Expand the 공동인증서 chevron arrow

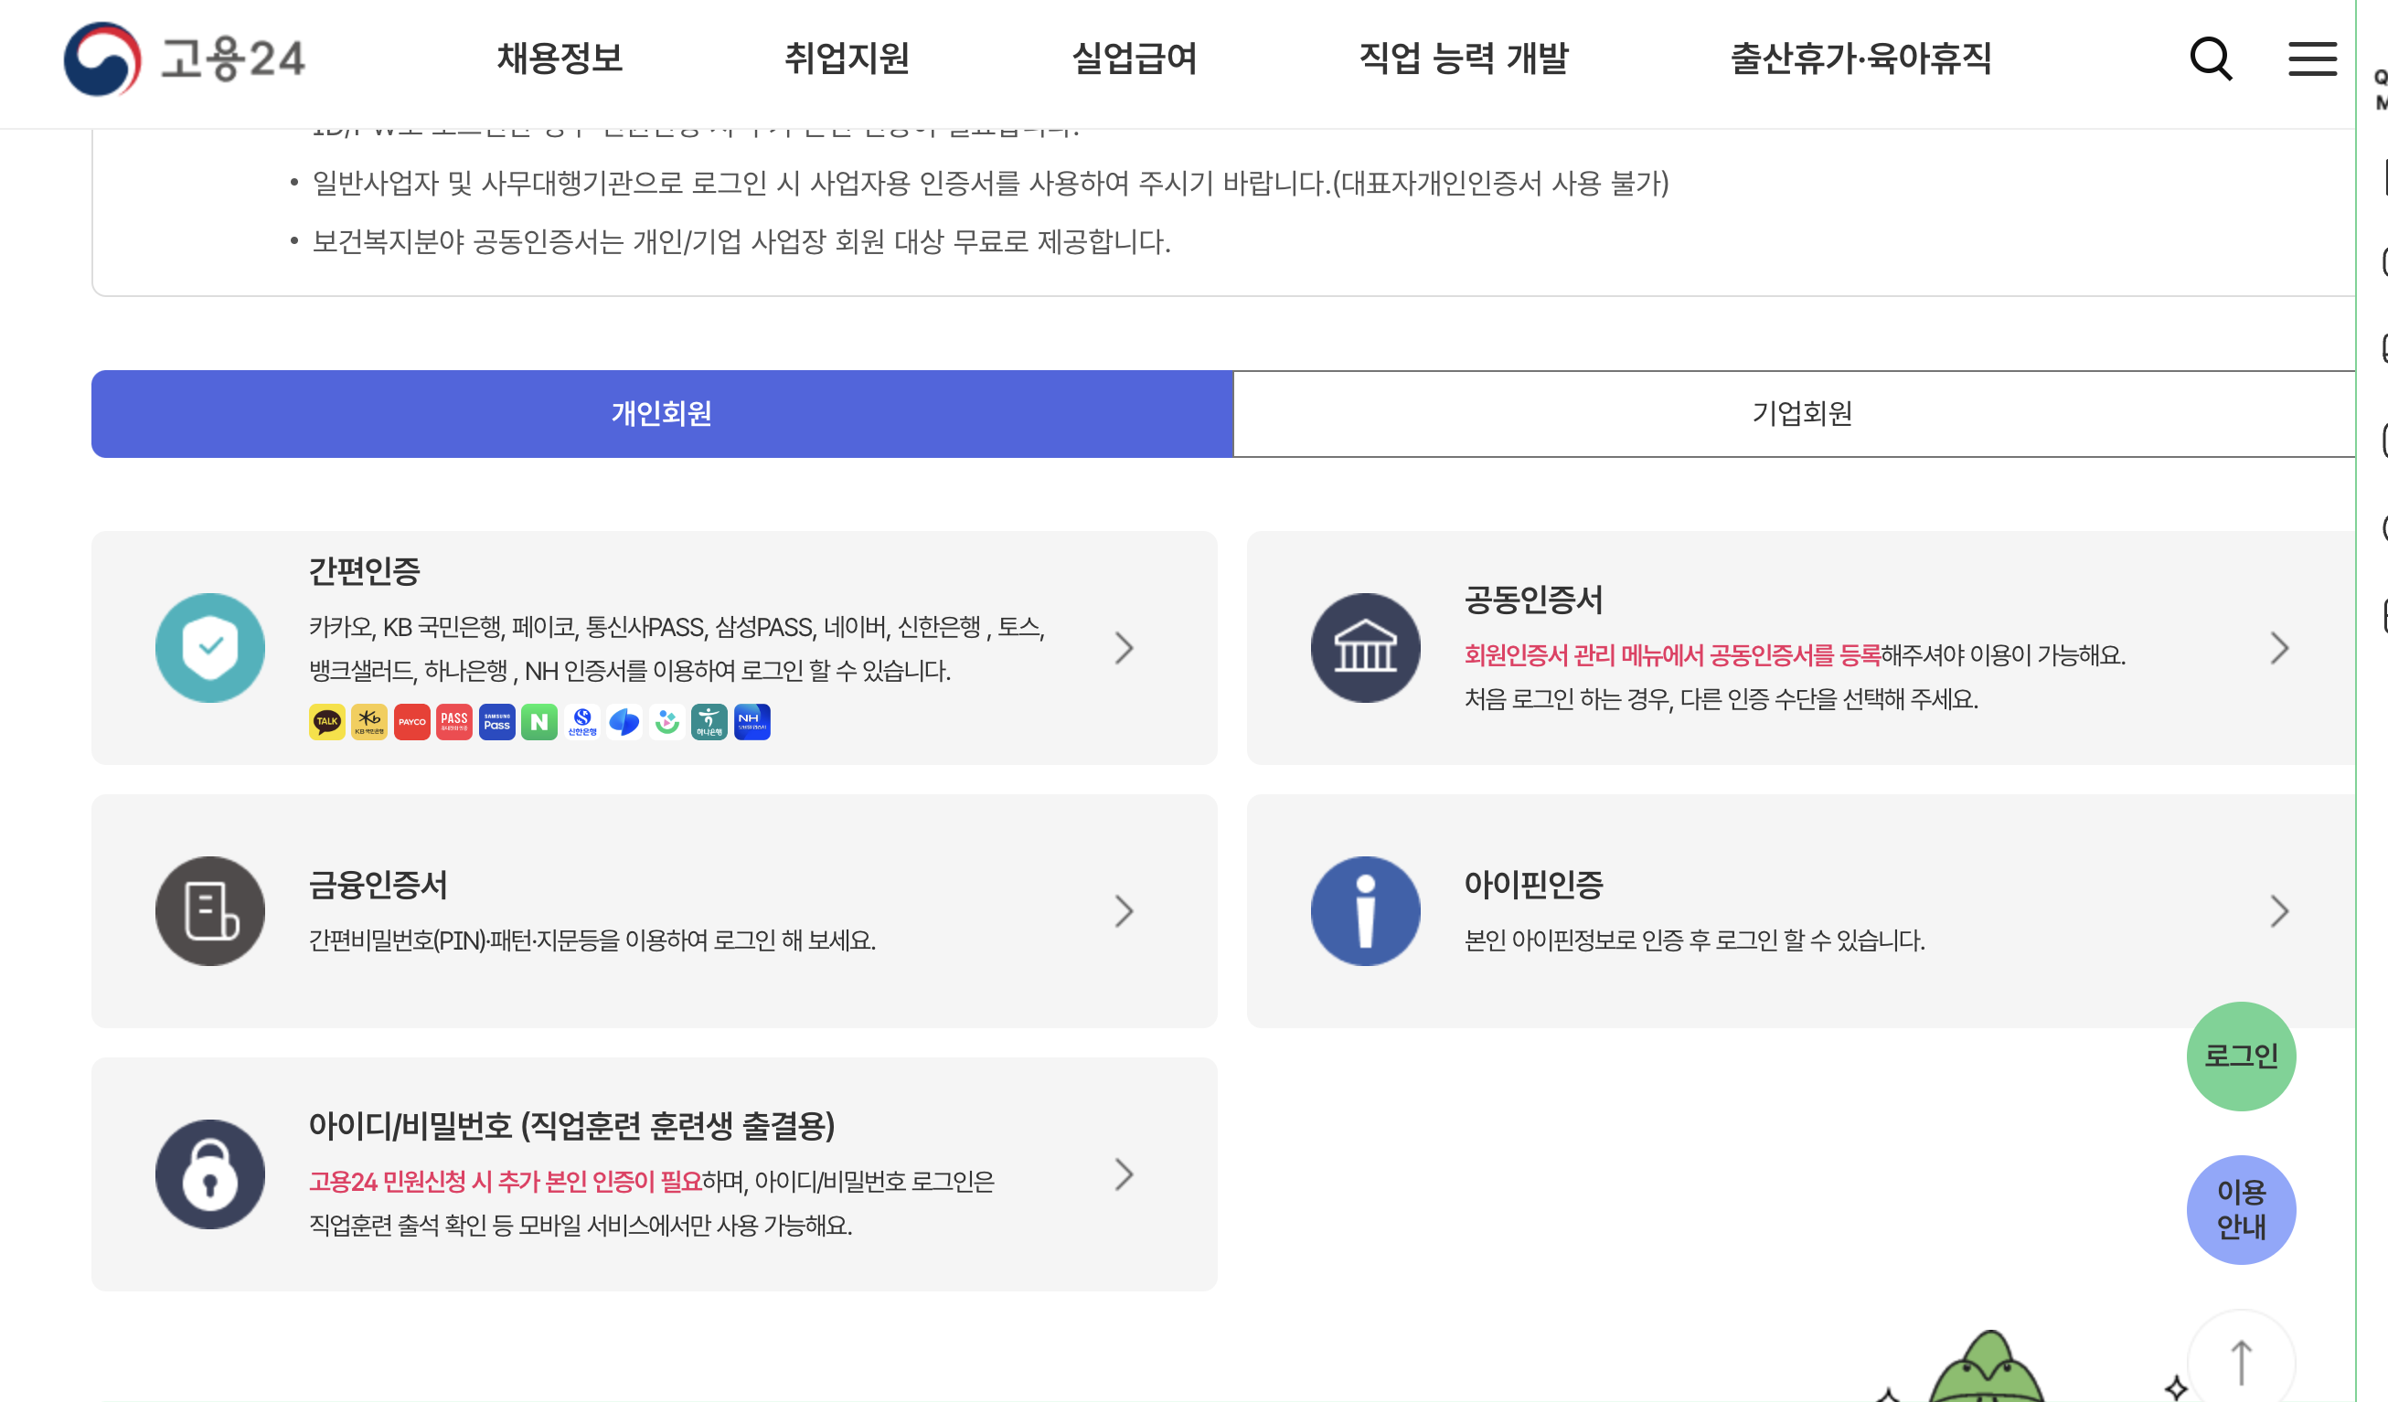click(2279, 648)
